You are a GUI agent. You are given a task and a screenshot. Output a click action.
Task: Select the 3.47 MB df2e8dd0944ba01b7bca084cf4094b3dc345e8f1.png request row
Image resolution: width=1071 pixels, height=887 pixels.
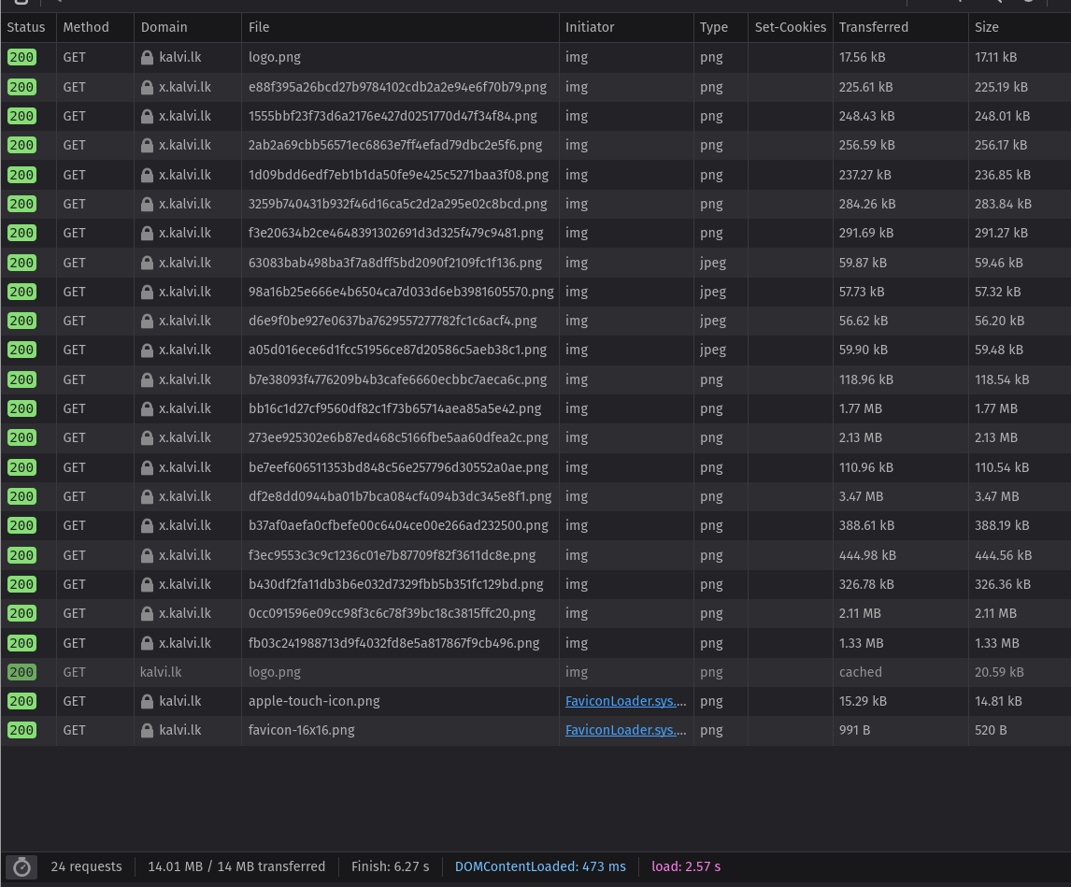pyautogui.click(x=399, y=496)
